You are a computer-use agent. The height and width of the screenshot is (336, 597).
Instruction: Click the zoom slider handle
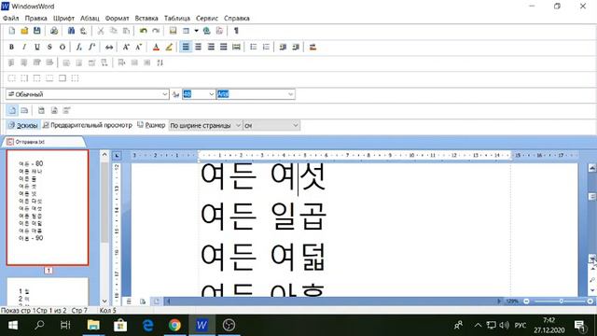pyautogui.click(x=561, y=301)
